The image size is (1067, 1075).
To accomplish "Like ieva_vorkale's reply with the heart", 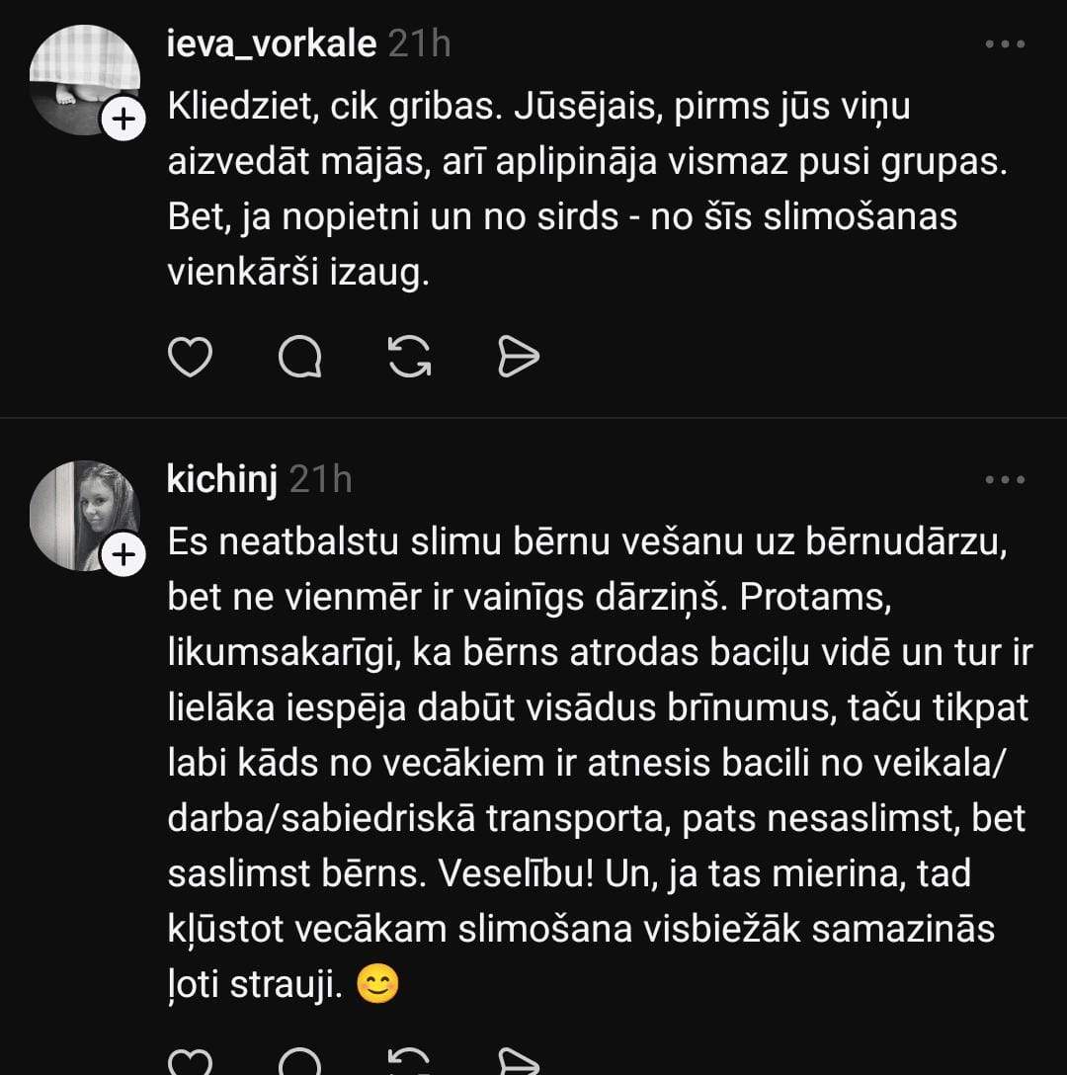I will click(191, 357).
